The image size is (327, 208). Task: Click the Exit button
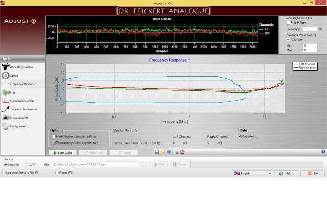pyautogui.click(x=313, y=173)
